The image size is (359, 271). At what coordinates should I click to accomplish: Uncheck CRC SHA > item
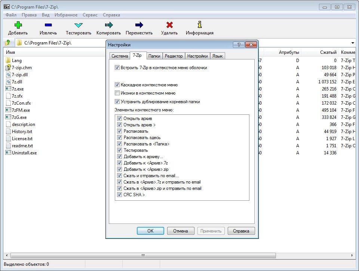[x=119, y=194]
